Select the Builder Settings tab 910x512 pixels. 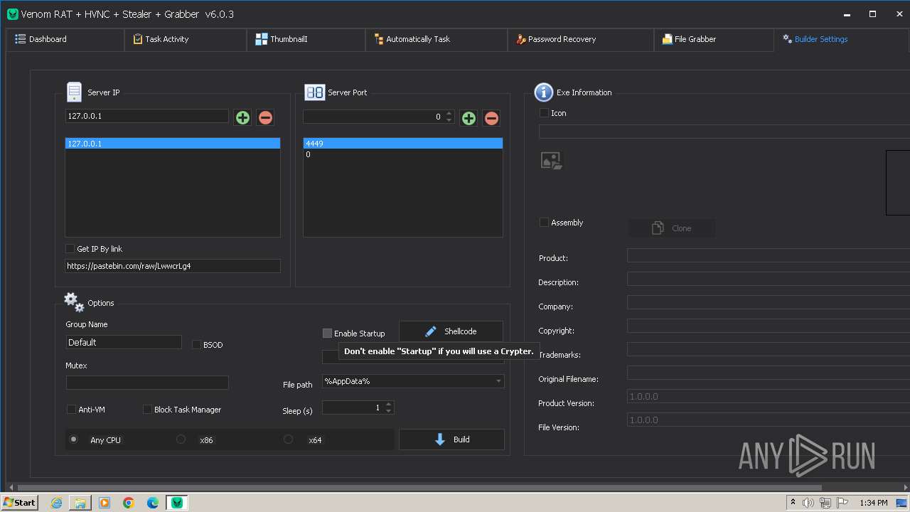(842, 39)
